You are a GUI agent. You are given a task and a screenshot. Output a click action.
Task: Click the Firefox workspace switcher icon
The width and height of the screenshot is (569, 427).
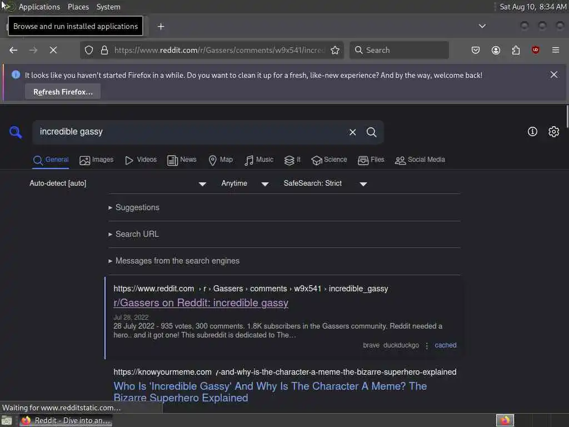click(x=505, y=420)
